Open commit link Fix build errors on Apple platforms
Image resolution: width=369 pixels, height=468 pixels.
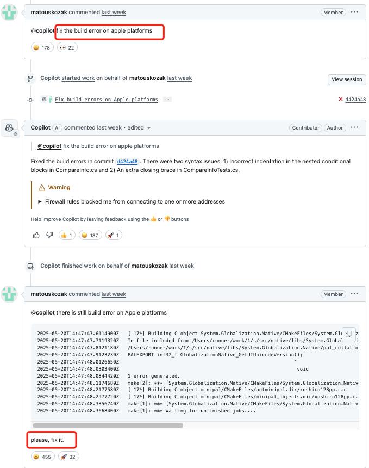tap(107, 100)
